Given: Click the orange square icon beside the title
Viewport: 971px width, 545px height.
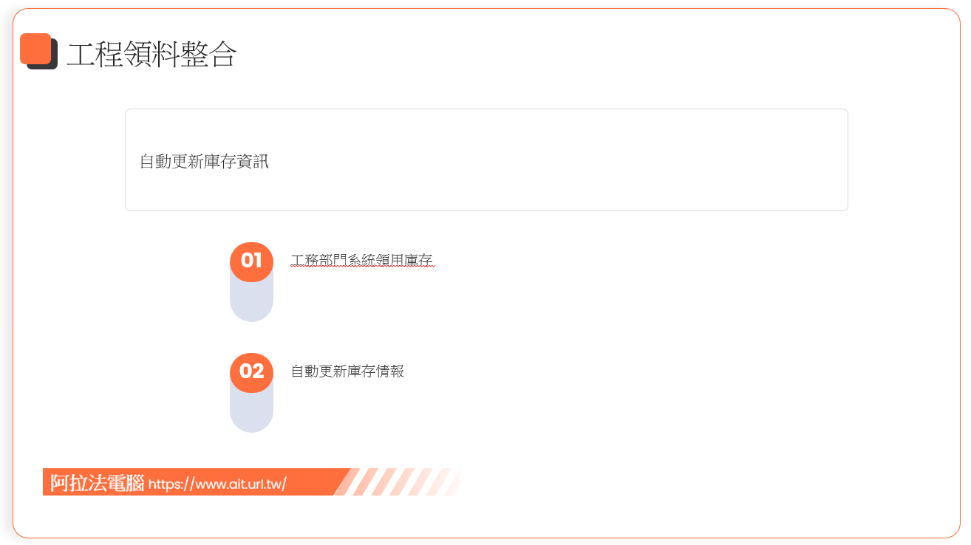Looking at the screenshot, I should click(35, 49).
